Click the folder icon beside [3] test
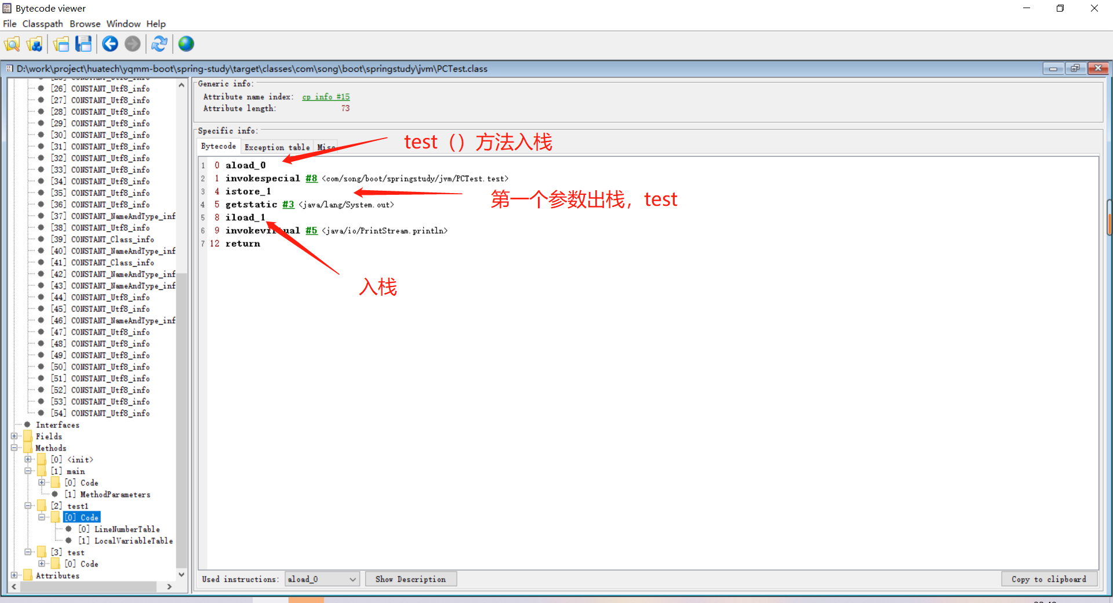This screenshot has width=1113, height=603. point(42,552)
